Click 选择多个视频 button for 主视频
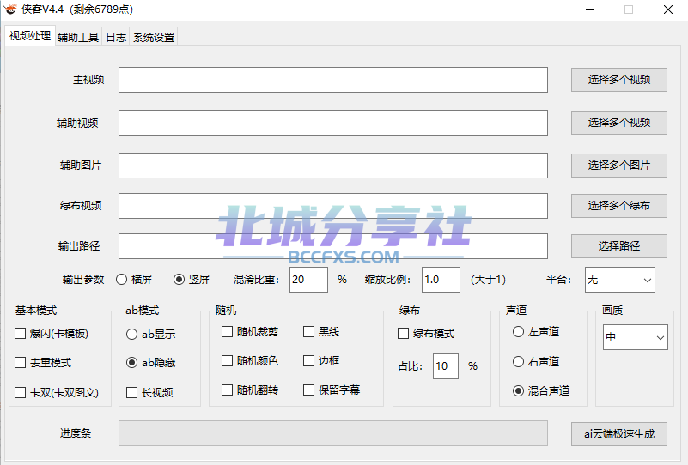 pyautogui.click(x=619, y=80)
